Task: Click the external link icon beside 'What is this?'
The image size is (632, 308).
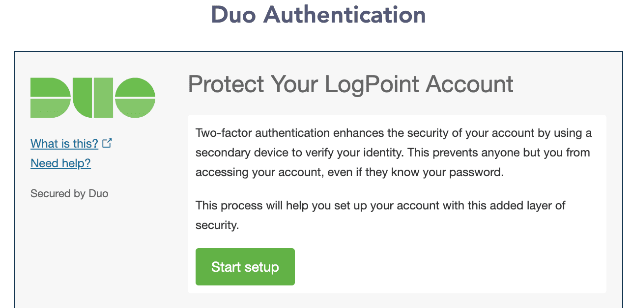Action: point(107,143)
